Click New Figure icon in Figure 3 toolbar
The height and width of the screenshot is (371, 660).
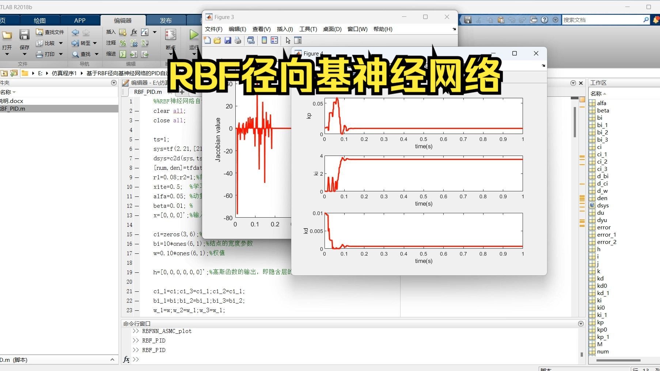[x=207, y=40]
